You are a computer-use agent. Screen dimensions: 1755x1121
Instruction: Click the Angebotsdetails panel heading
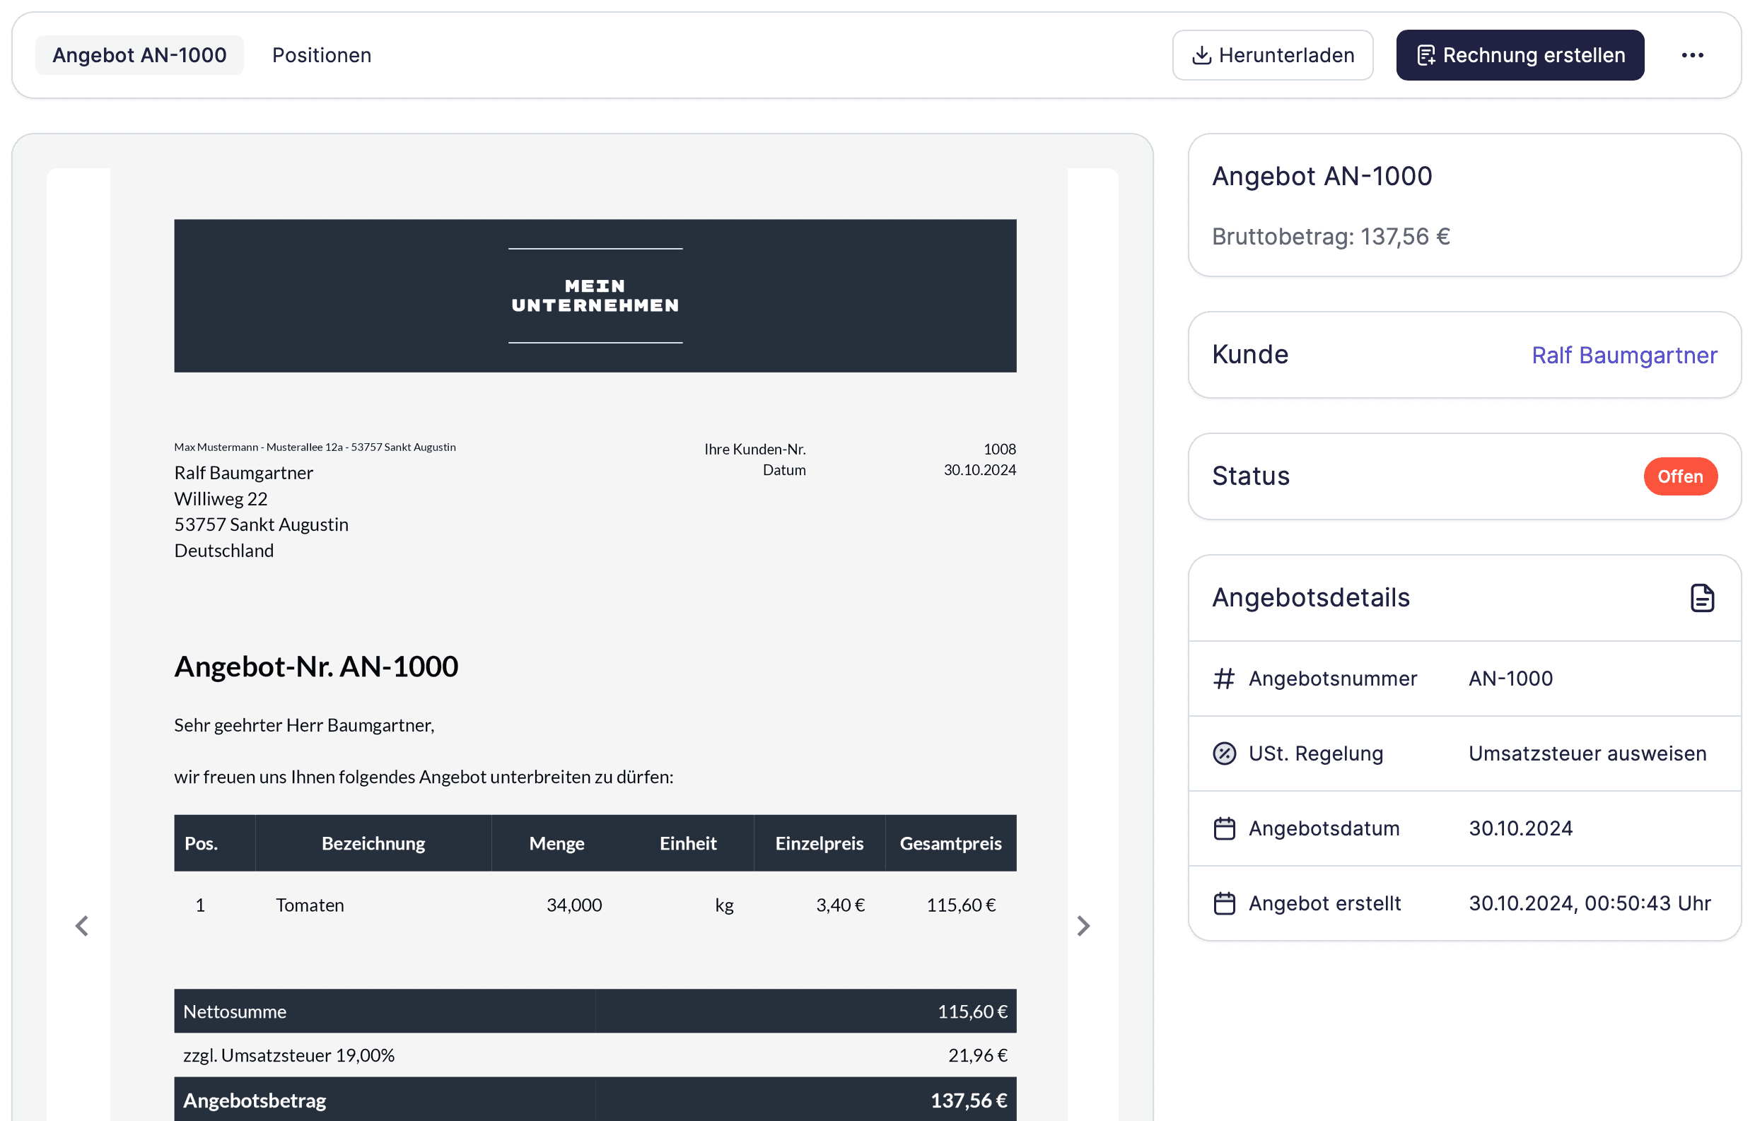tap(1310, 598)
